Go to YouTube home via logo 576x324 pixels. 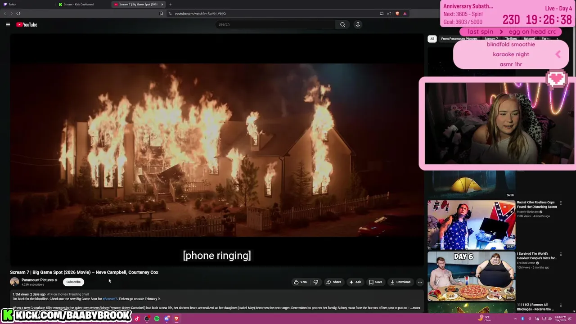pos(27,25)
